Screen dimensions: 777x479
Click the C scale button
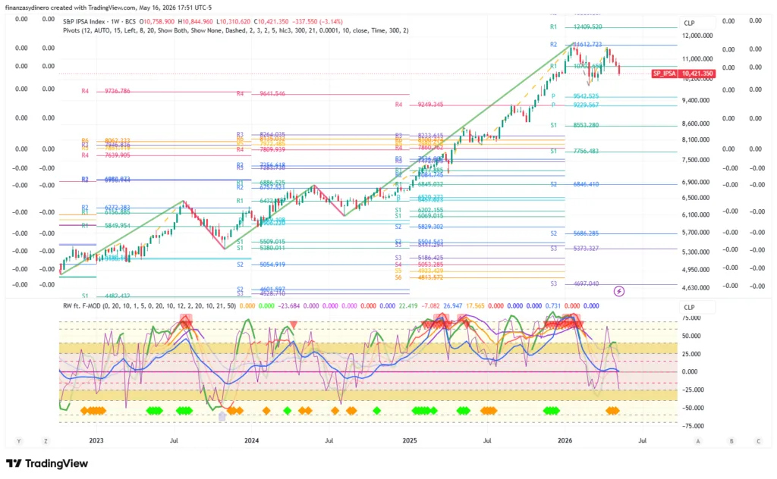758,441
